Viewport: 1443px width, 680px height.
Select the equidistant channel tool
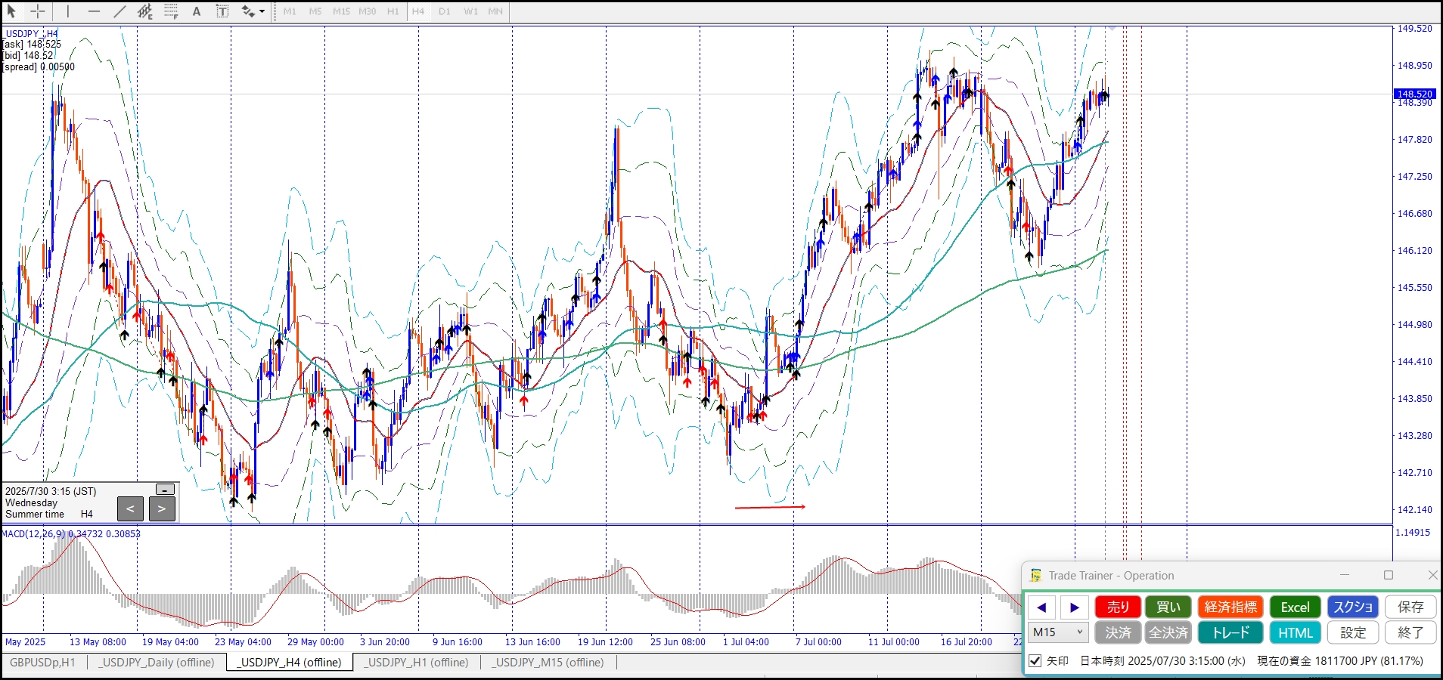click(x=145, y=11)
